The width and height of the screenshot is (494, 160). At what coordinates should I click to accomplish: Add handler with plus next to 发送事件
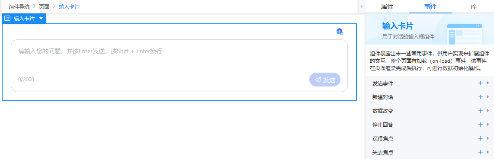pyautogui.click(x=480, y=83)
